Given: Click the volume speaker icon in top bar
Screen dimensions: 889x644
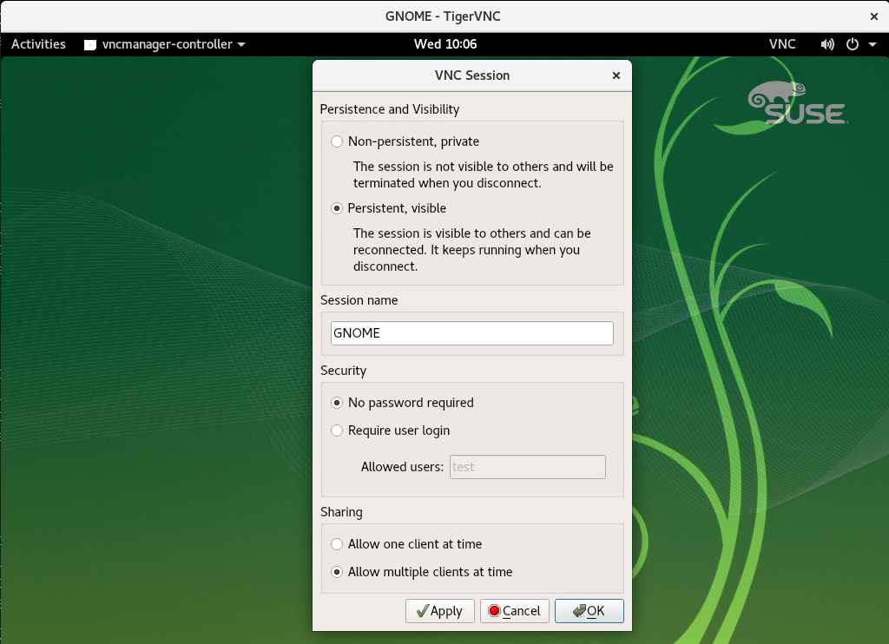Looking at the screenshot, I should [x=827, y=44].
